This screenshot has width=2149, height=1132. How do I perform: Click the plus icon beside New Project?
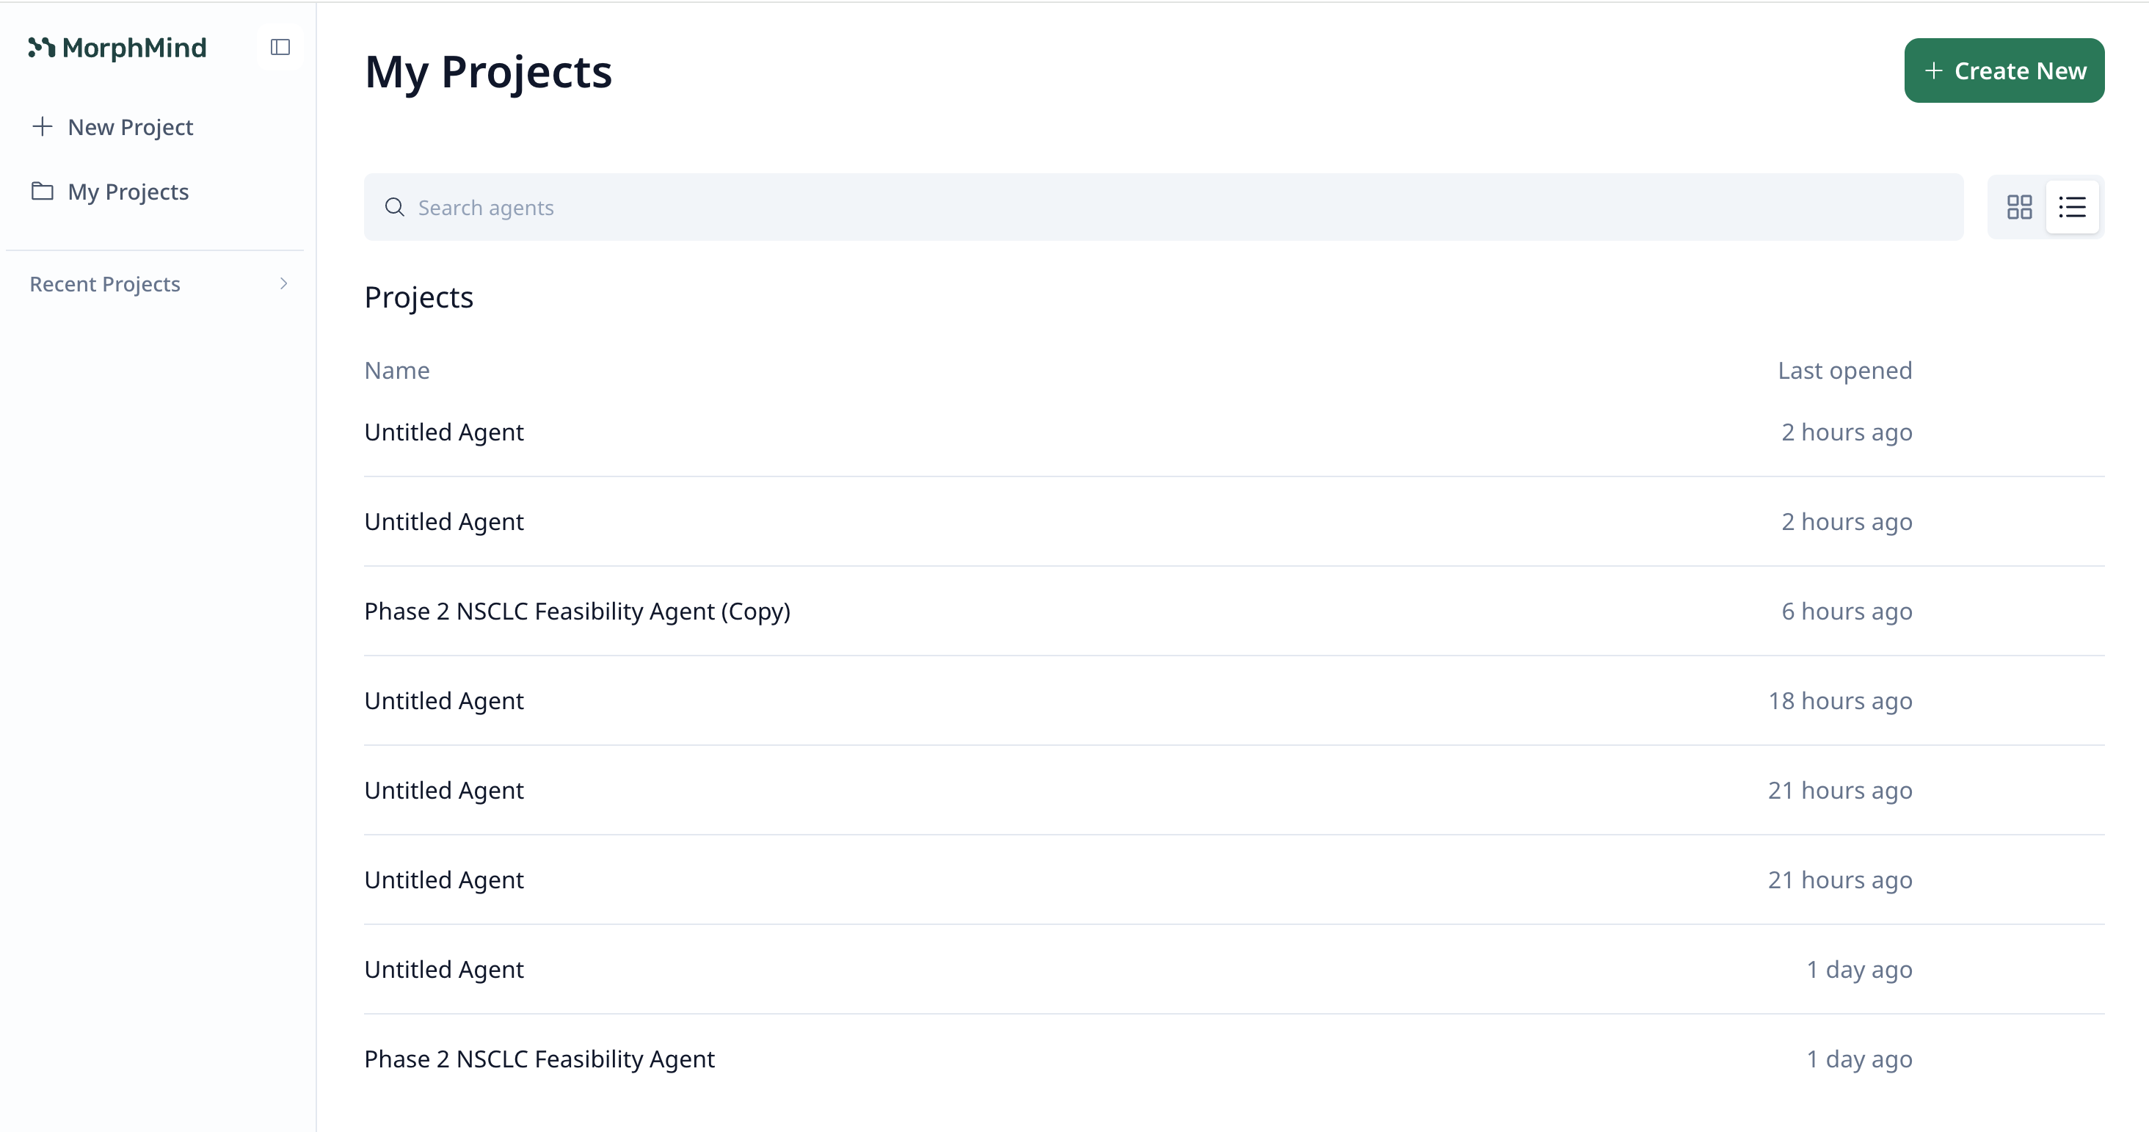point(43,127)
